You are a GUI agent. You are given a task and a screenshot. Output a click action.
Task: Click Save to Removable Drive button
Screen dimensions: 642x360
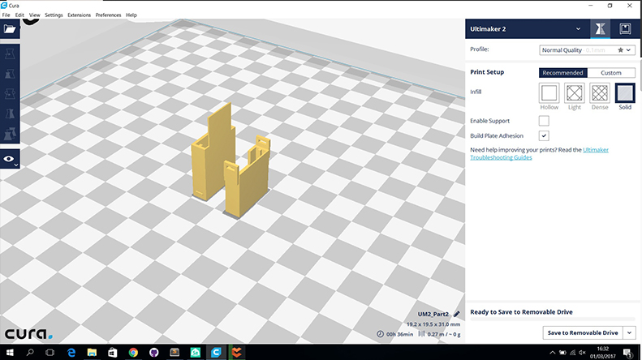coord(583,332)
